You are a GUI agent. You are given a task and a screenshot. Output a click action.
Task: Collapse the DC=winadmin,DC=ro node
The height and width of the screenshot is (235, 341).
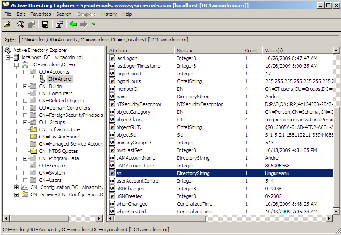[x=17, y=65]
